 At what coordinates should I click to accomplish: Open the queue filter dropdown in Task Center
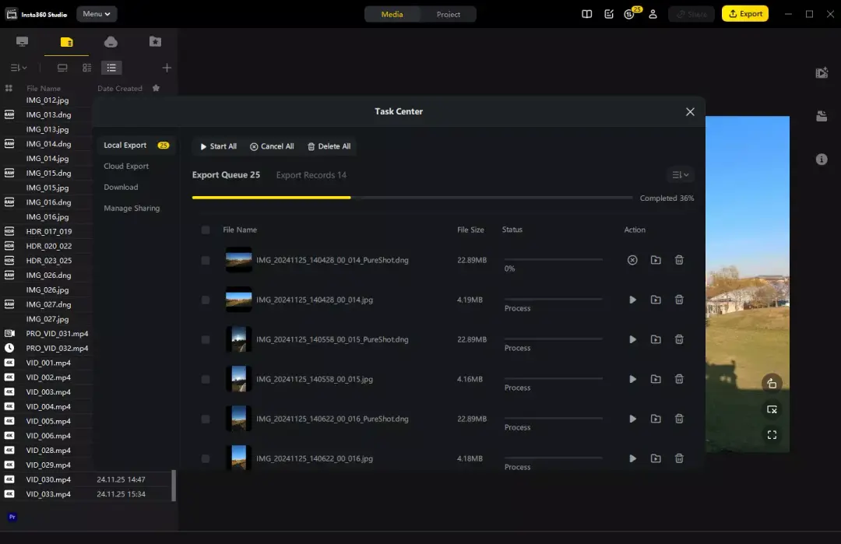681,175
